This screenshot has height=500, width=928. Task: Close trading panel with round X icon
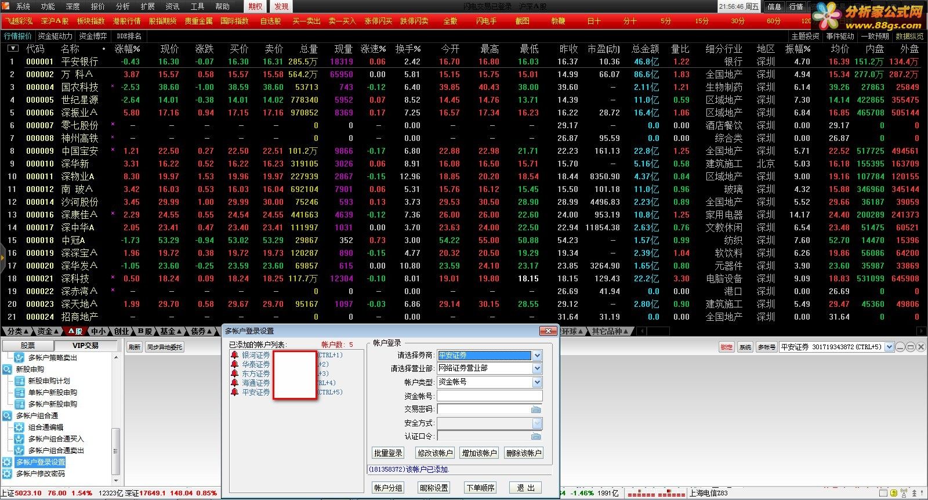tap(921, 347)
